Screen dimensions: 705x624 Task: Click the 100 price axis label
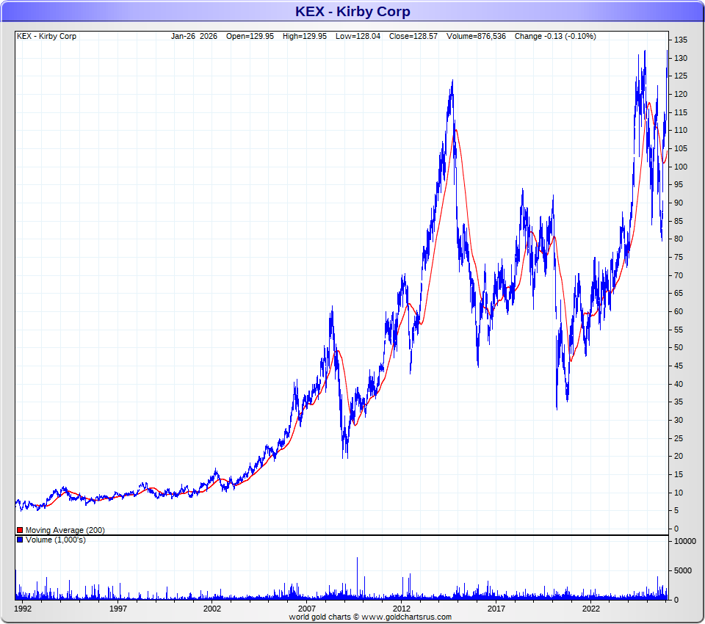[x=681, y=167]
